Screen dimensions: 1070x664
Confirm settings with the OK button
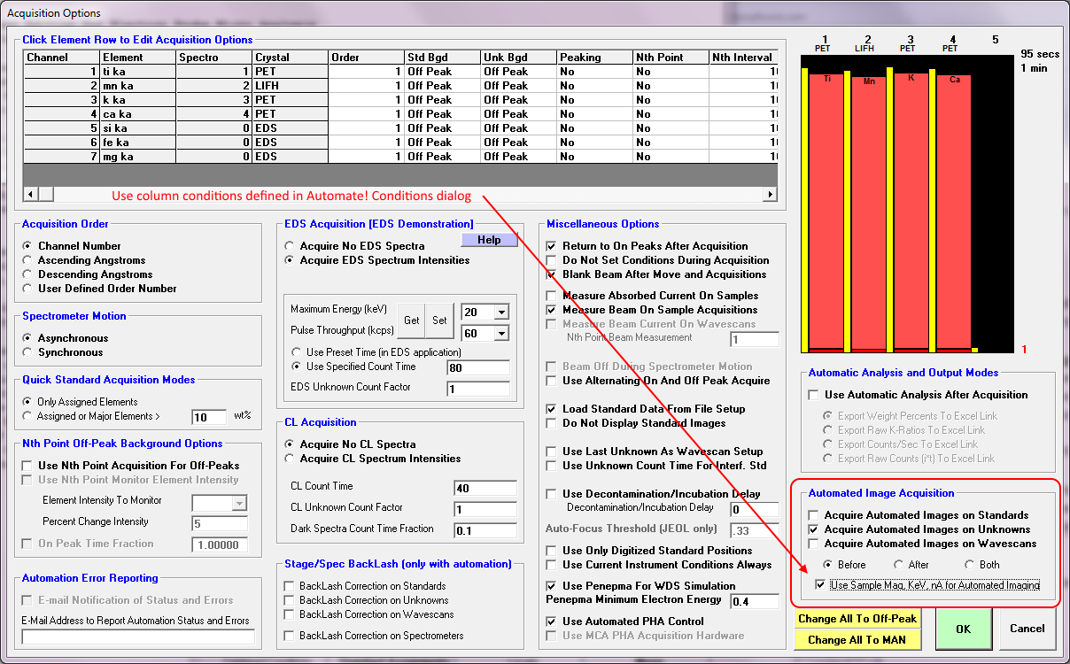[x=961, y=629]
